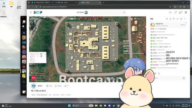
Task: Open chat settings gear icon
Action: (x=181, y=19)
